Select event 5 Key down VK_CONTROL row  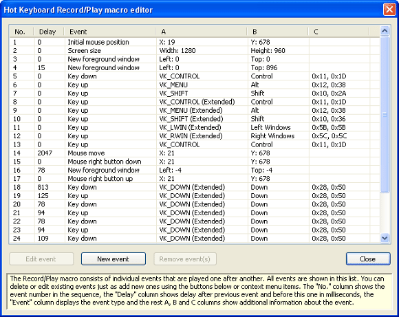[x=195, y=76]
